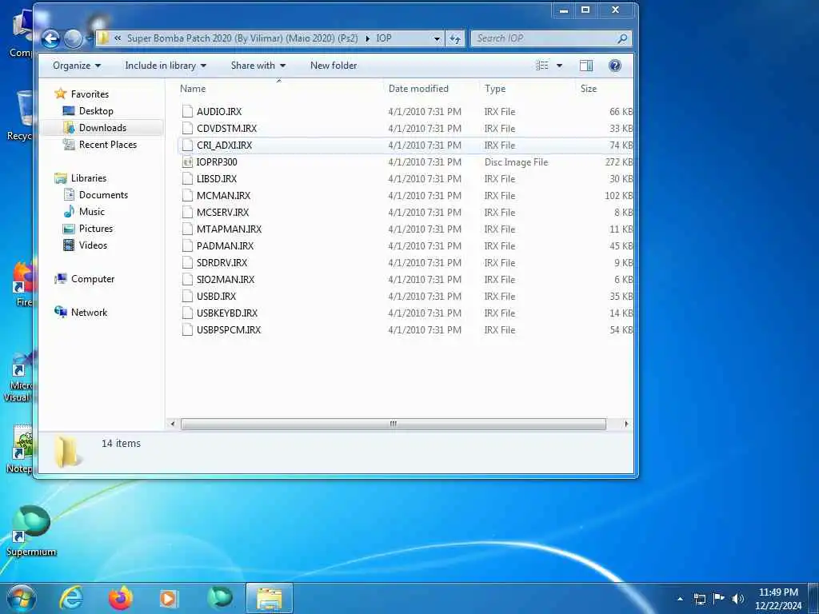The width and height of the screenshot is (819, 614).
Task: Click the horizontal scrollbar thumb
Action: click(394, 424)
